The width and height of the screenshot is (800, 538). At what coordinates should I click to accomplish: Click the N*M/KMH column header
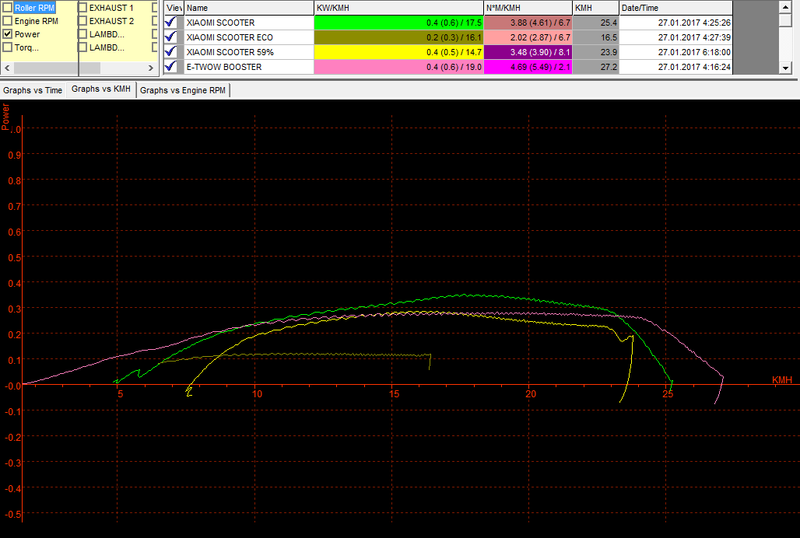click(x=528, y=8)
